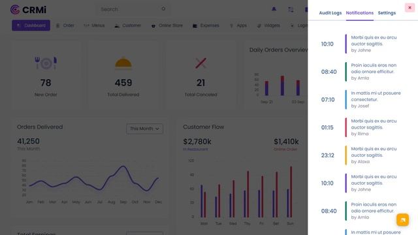Open the 01:15 notification by Rima

(362, 127)
